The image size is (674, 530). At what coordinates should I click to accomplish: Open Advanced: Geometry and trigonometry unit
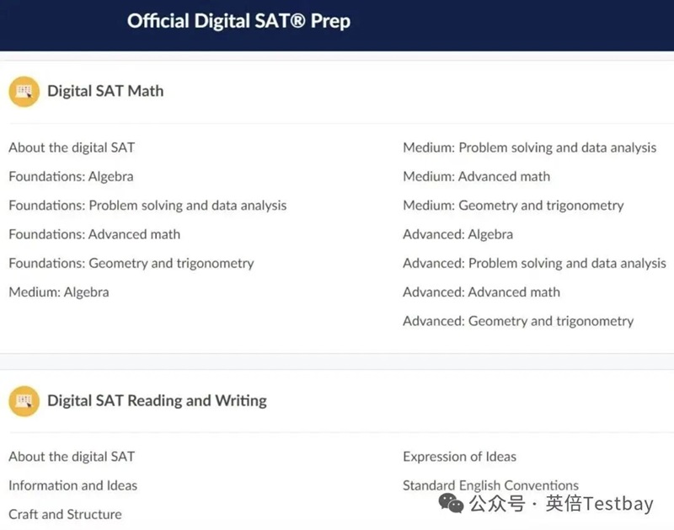tap(518, 321)
